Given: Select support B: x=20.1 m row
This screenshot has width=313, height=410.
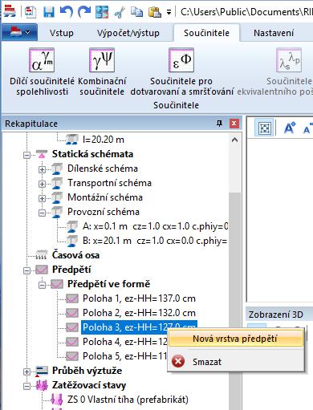Looking at the screenshot, I should (x=155, y=241).
